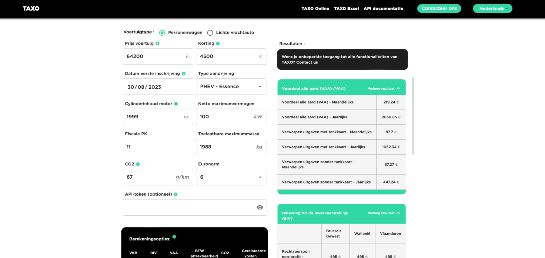Go to API documentatie page
Image resolution: width=545 pixels, height=258 pixels.
[383, 8]
